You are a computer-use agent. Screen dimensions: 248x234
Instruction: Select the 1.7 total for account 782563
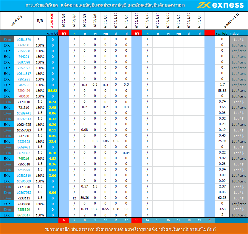click(x=222, y=84)
